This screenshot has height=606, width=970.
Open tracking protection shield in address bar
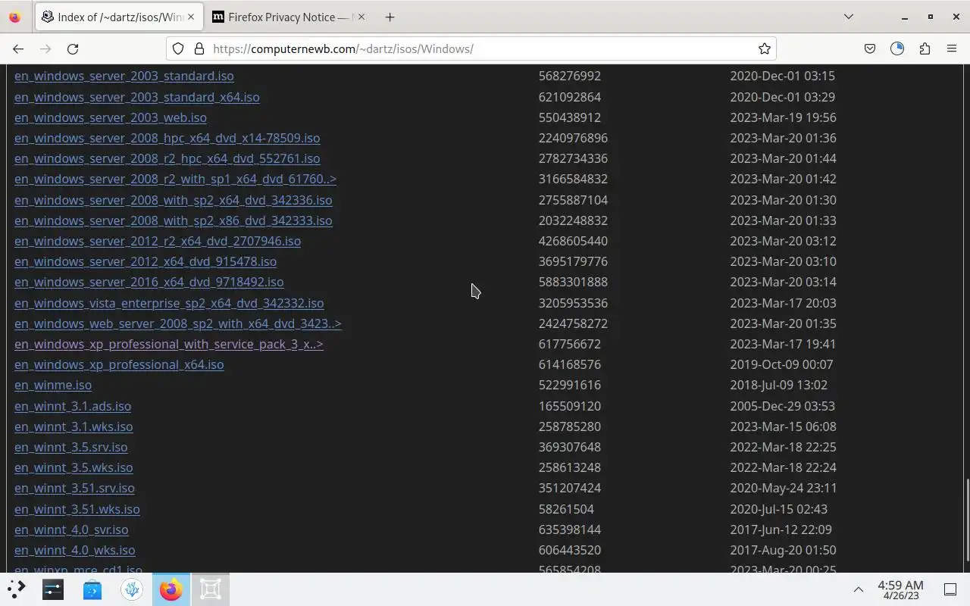[x=178, y=48]
